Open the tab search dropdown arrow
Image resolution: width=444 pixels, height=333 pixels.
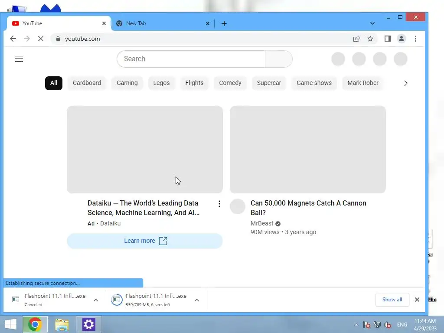click(372, 23)
